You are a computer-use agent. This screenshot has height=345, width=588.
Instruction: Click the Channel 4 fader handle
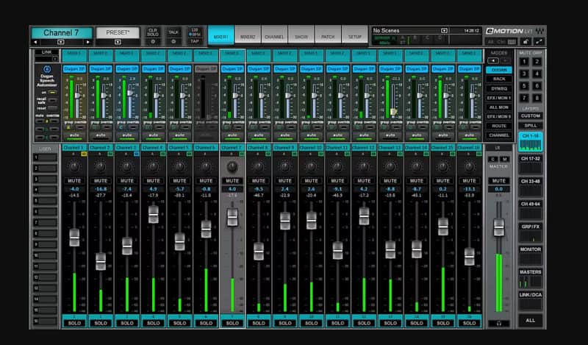pos(153,214)
